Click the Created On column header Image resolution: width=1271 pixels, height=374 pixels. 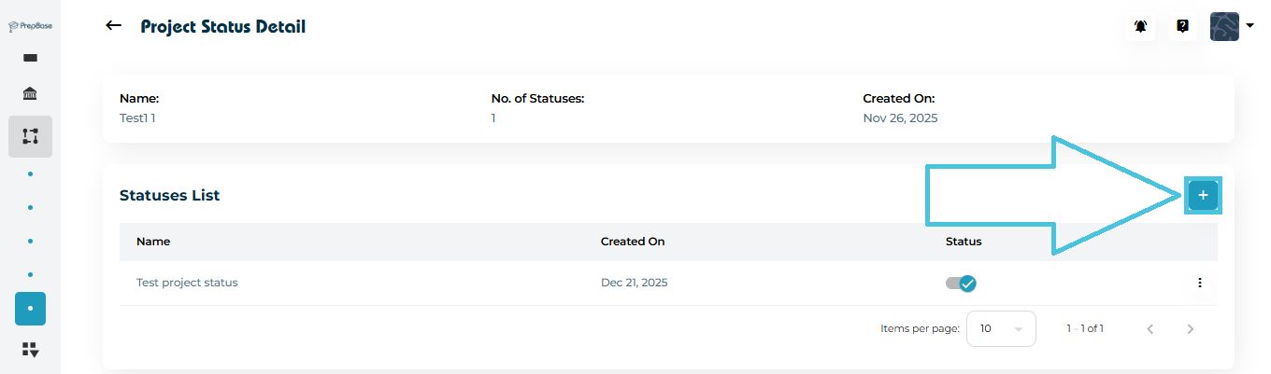[633, 242]
